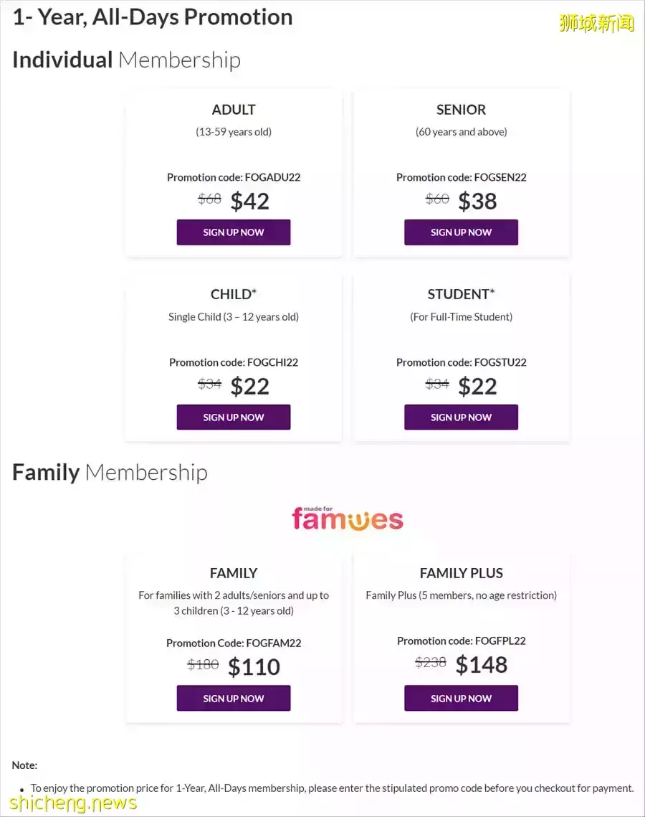The width and height of the screenshot is (645, 817).
Task: Click the Family Plus $148 price
Action: pos(482,665)
